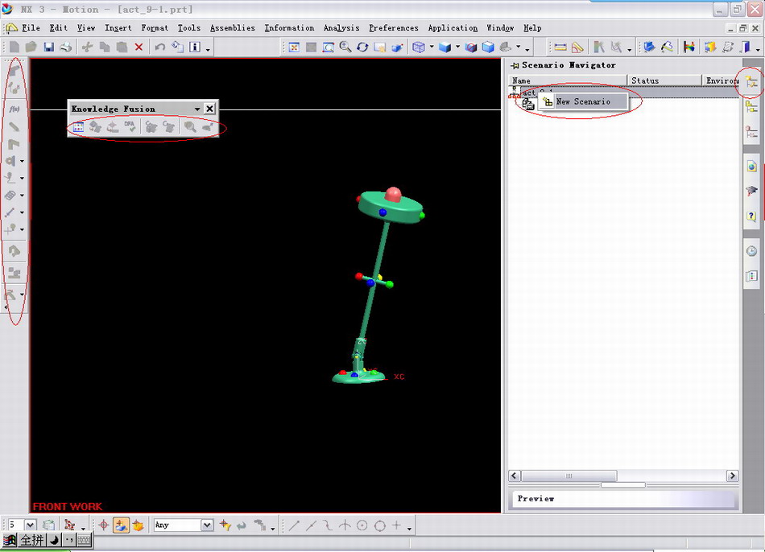Click the New file icon
The image size is (765, 552).
[14, 47]
